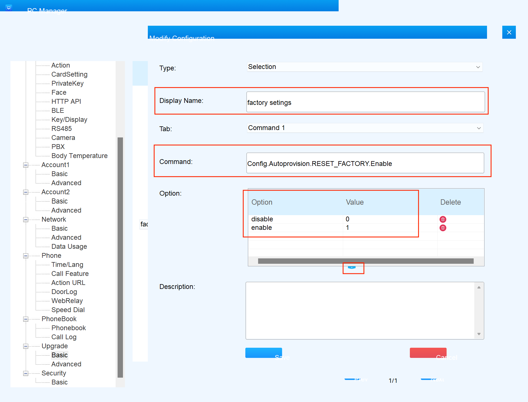Open the Tab dropdown showing Command 1
Screen dimensions: 528x402
click(365, 128)
